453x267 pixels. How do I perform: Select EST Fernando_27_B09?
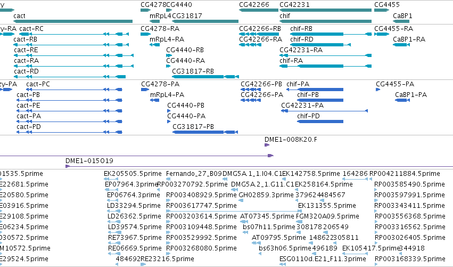click(x=168, y=180)
